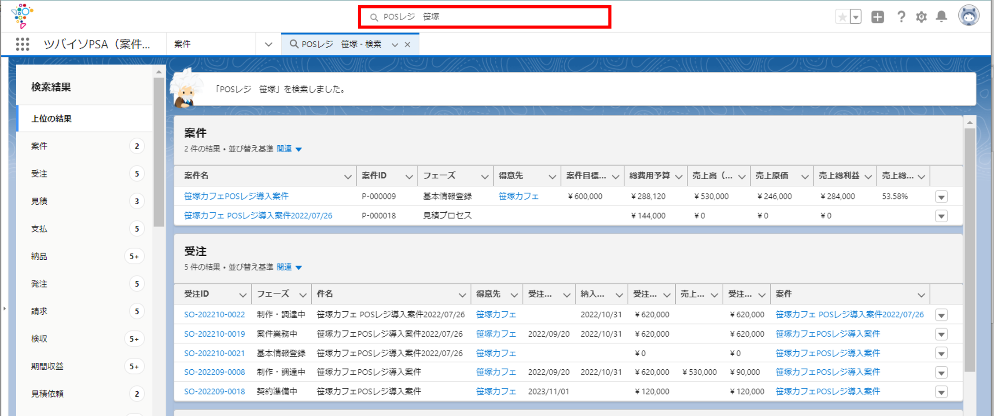Click the favorites star icon
Screen dimensions: 994x416
coord(842,17)
